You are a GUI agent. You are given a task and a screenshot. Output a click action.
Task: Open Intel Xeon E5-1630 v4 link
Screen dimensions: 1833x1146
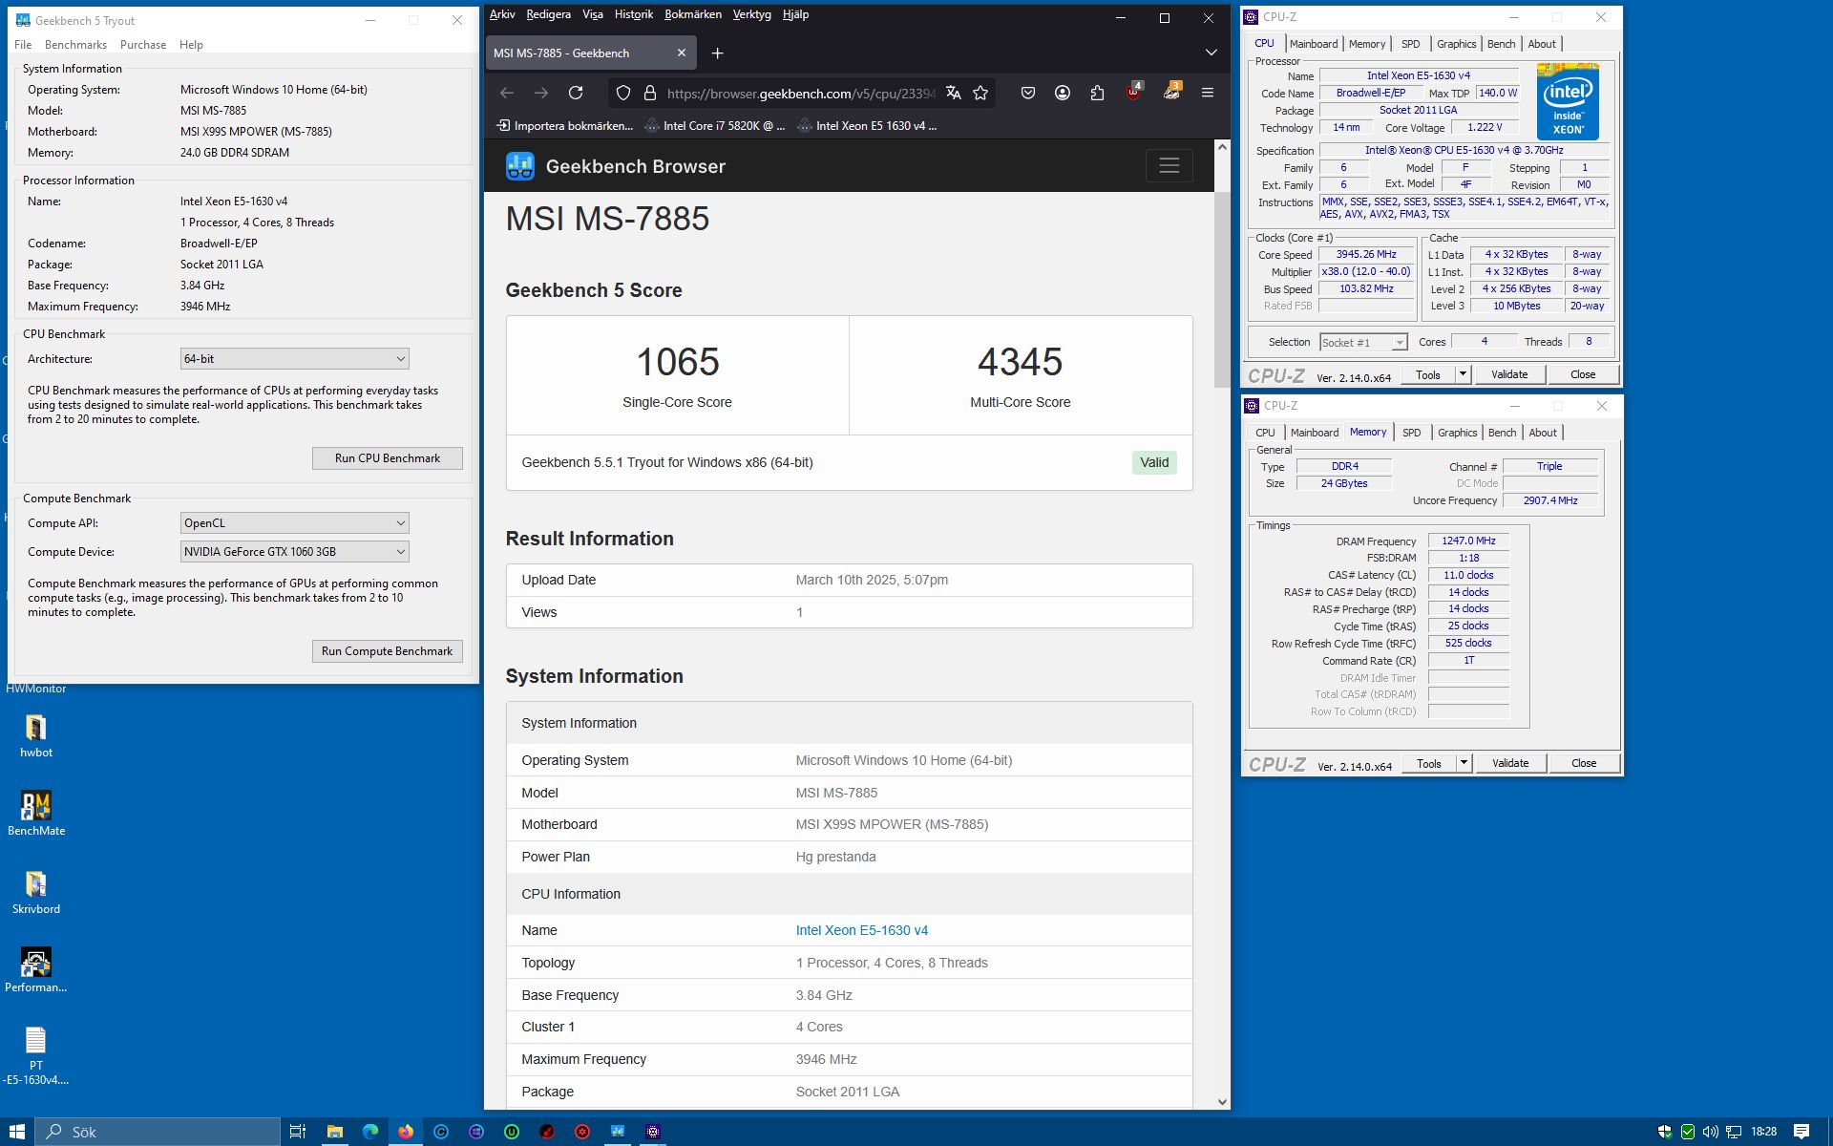coord(861,930)
